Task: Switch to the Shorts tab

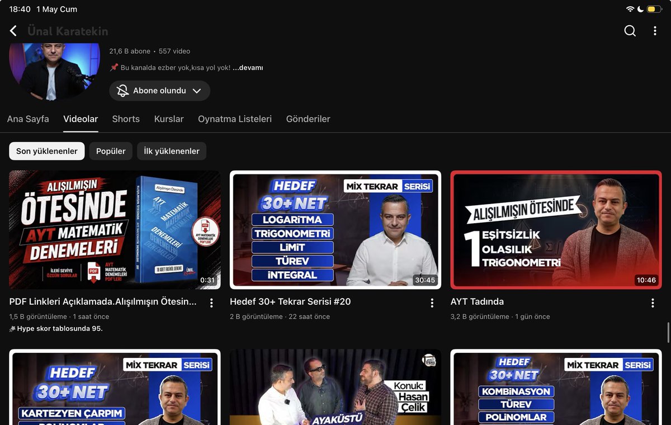Action: click(x=126, y=119)
